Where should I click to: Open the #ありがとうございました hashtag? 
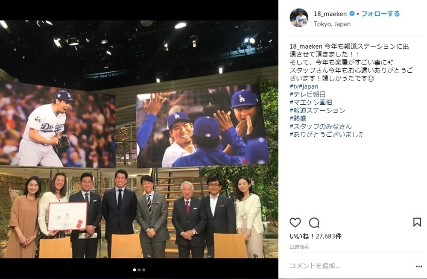(x=327, y=134)
